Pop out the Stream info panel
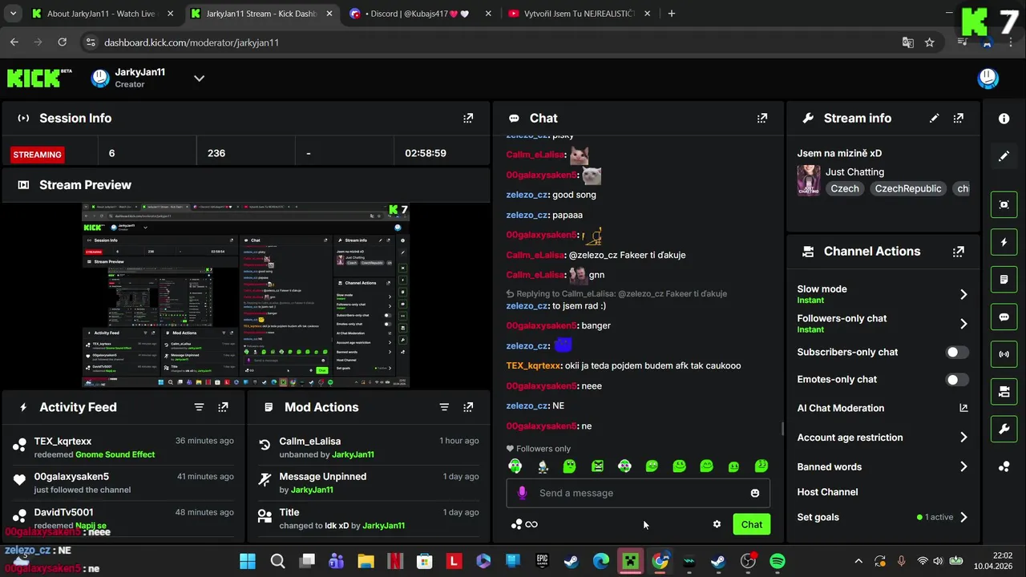This screenshot has height=577, width=1026. [959, 118]
